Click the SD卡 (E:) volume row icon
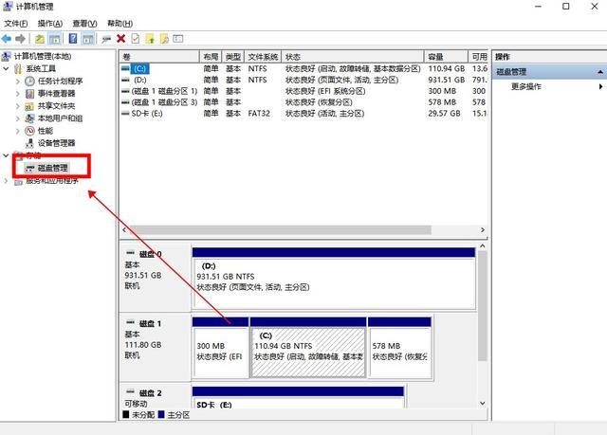This screenshot has height=435, width=607. pyautogui.click(x=127, y=113)
